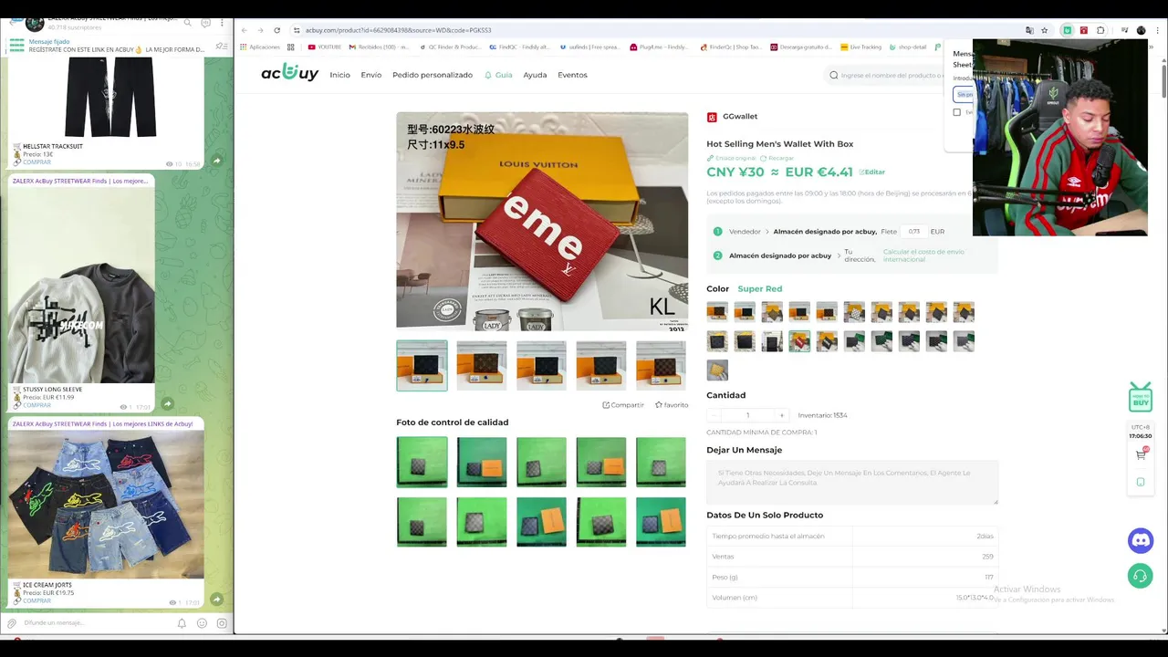Click the 'Dejar Un Mensaje' text area
The height and width of the screenshot is (657, 1168).
[852, 483]
